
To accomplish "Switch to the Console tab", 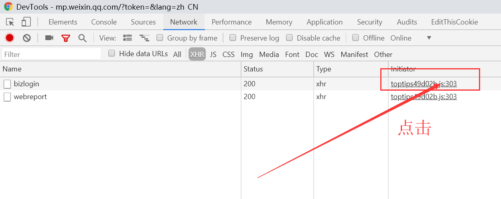I will coord(104,22).
